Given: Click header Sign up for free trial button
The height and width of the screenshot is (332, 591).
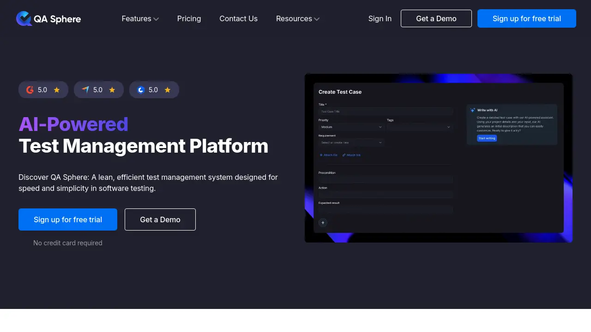Looking at the screenshot, I should tap(527, 18).
